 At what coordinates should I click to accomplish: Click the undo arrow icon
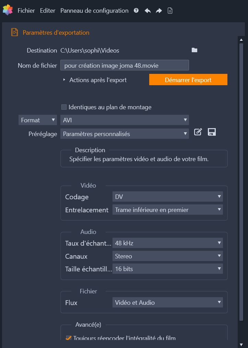(x=147, y=11)
